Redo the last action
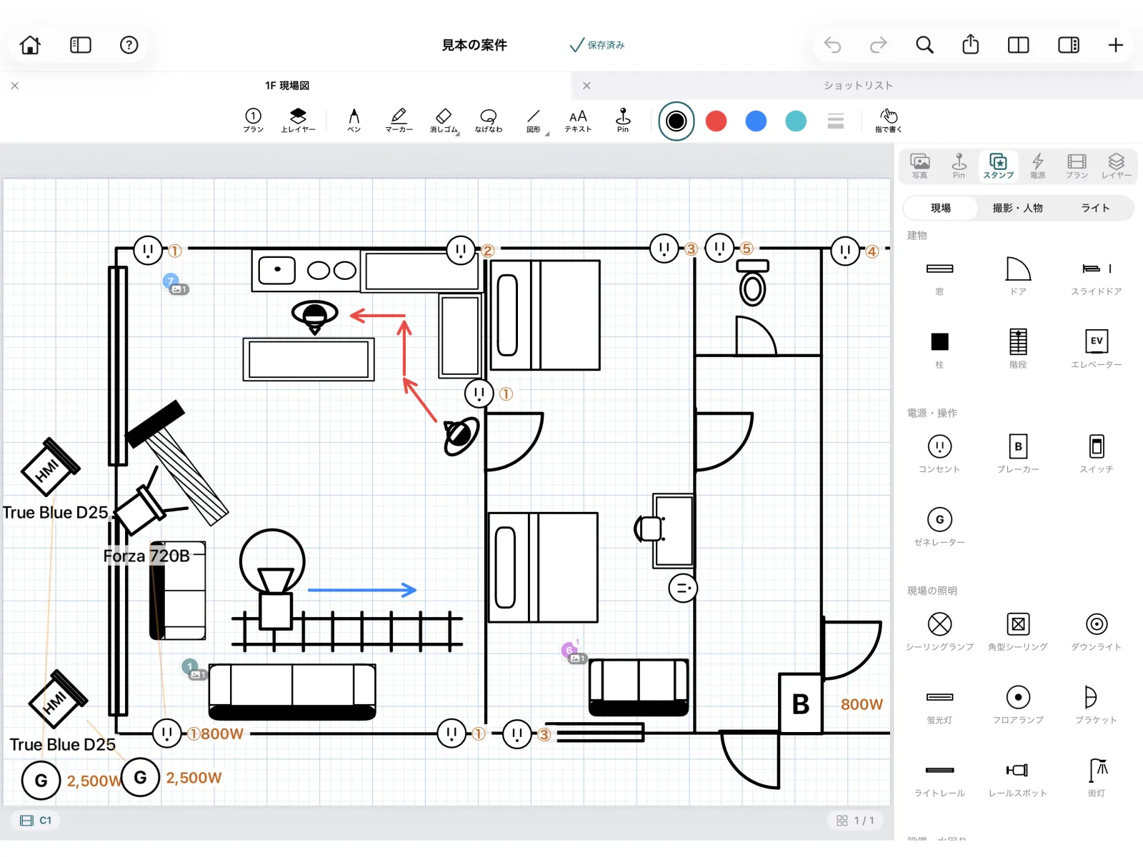The width and height of the screenshot is (1143, 857). pos(878,45)
